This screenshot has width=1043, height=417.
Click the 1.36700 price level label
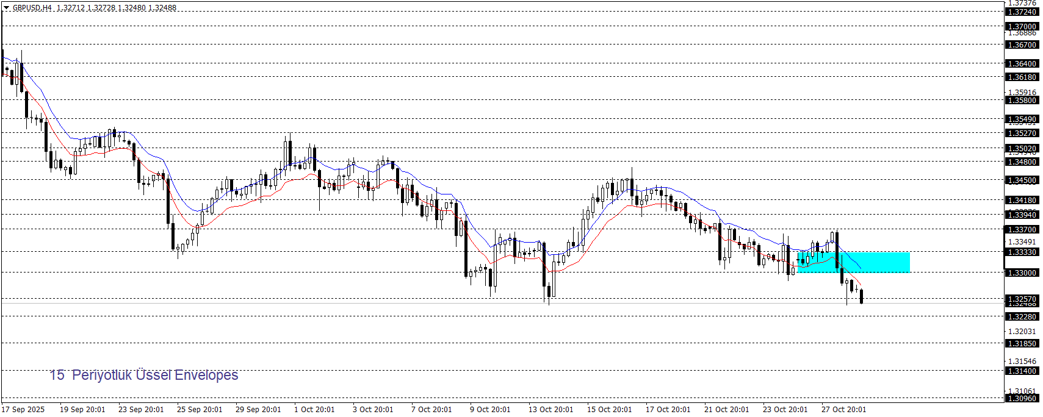1022,45
